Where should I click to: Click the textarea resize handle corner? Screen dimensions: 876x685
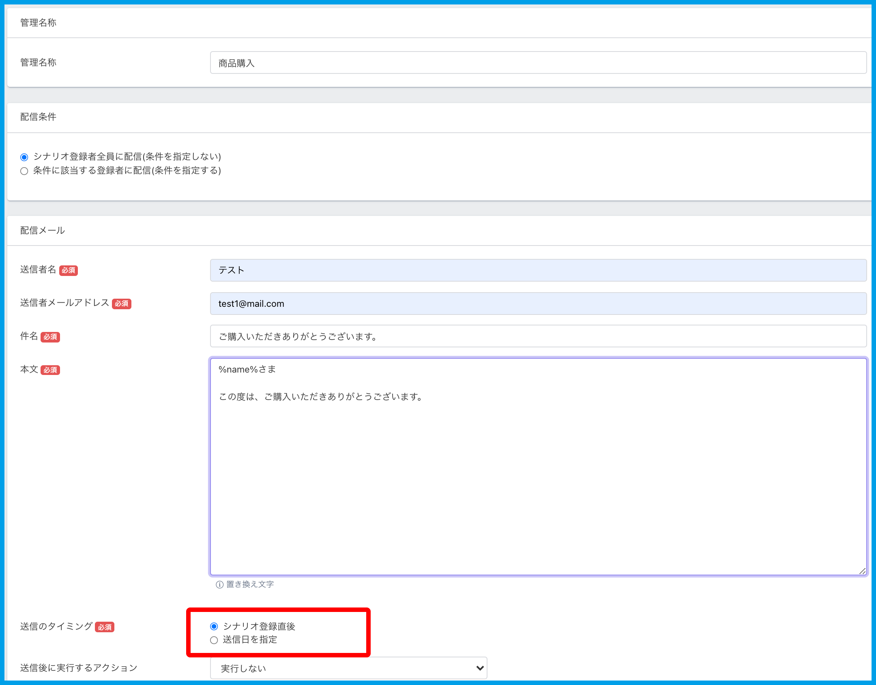pyautogui.click(x=862, y=571)
